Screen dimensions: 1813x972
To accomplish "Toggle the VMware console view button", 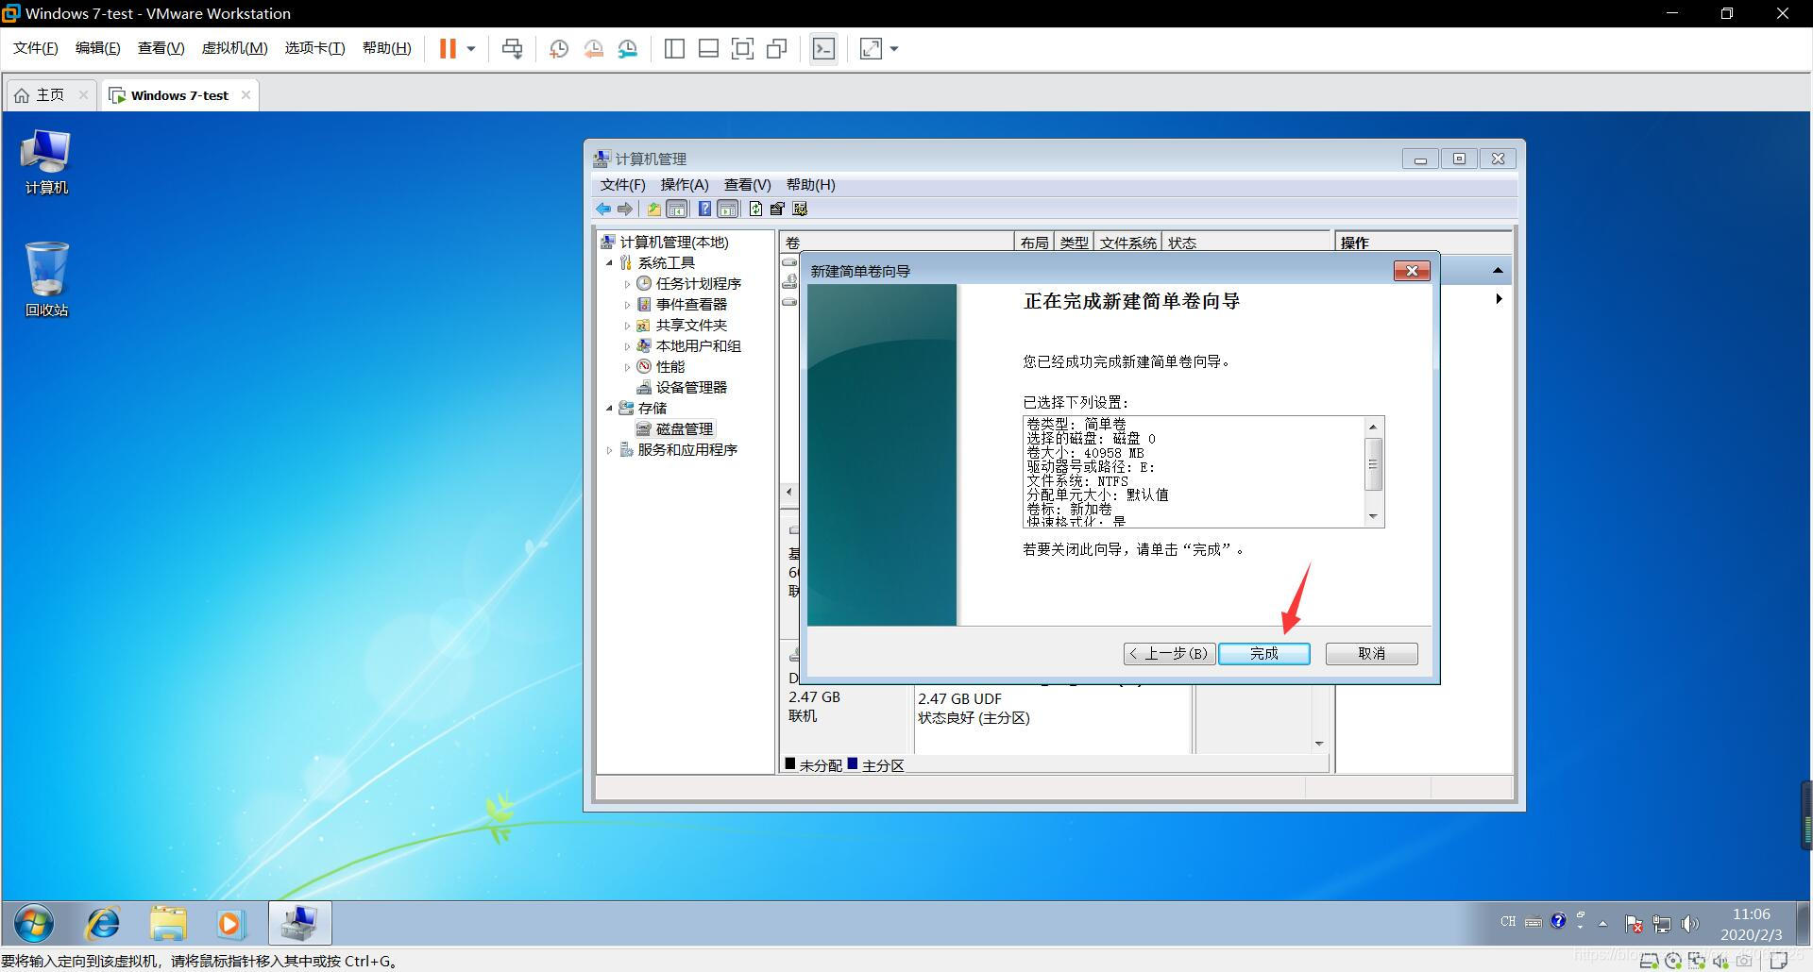I will (x=823, y=48).
